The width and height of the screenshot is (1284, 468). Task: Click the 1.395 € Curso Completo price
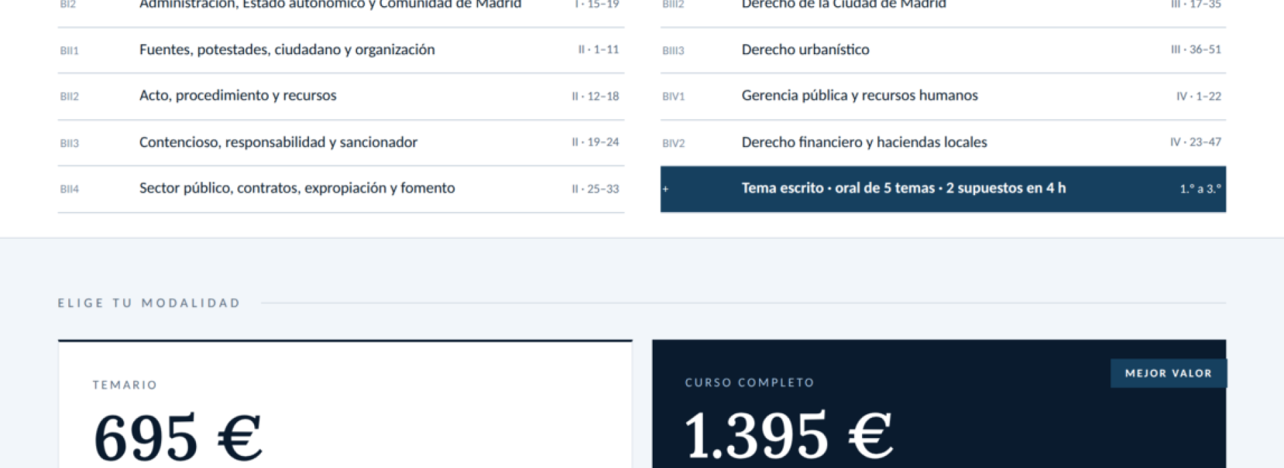pos(788,435)
